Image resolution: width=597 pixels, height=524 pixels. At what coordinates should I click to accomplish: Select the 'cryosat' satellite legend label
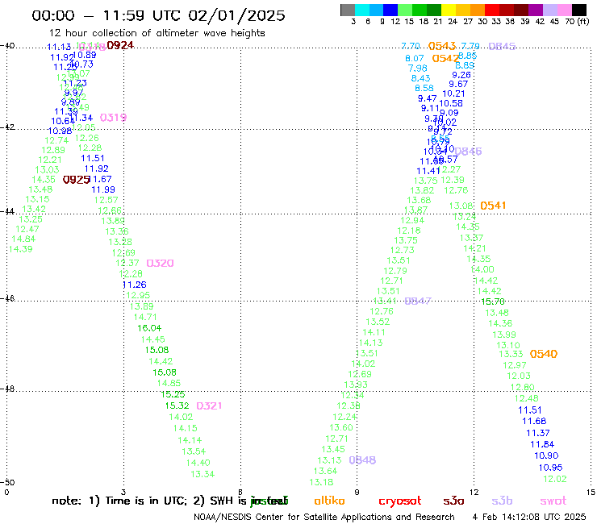(400, 501)
